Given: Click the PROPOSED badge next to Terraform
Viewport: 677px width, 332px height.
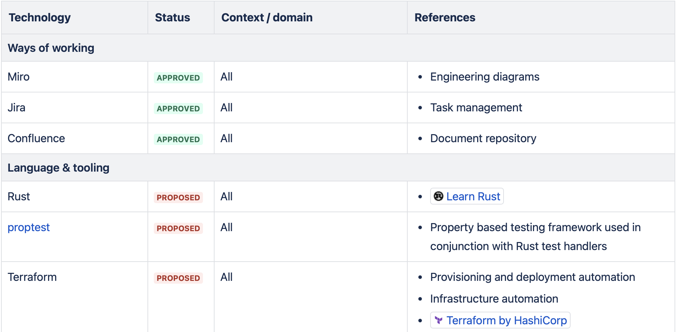Looking at the screenshot, I should coord(178,278).
